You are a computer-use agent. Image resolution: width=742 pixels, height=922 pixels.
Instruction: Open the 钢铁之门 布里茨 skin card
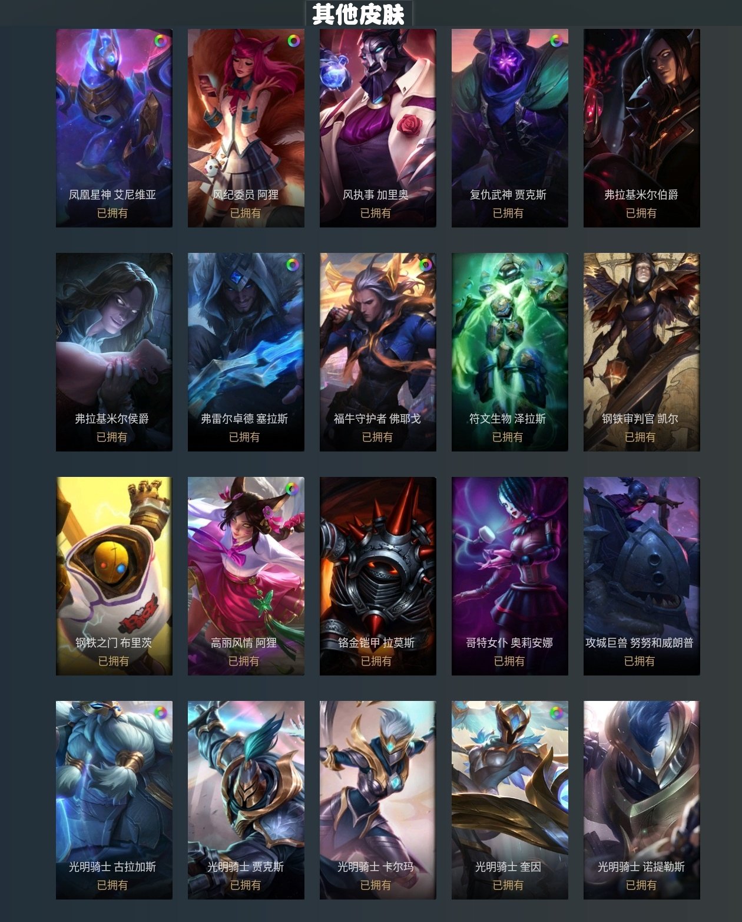point(114,576)
